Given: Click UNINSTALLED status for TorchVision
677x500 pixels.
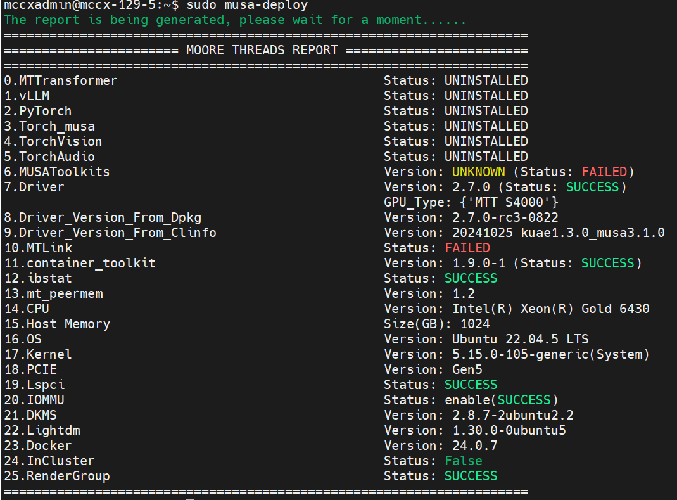Looking at the screenshot, I should pyautogui.click(x=486, y=142).
